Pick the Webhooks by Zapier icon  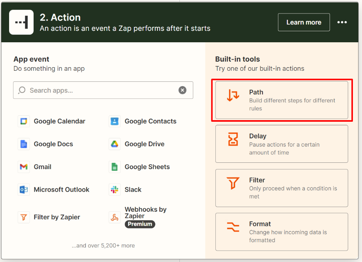(x=115, y=217)
